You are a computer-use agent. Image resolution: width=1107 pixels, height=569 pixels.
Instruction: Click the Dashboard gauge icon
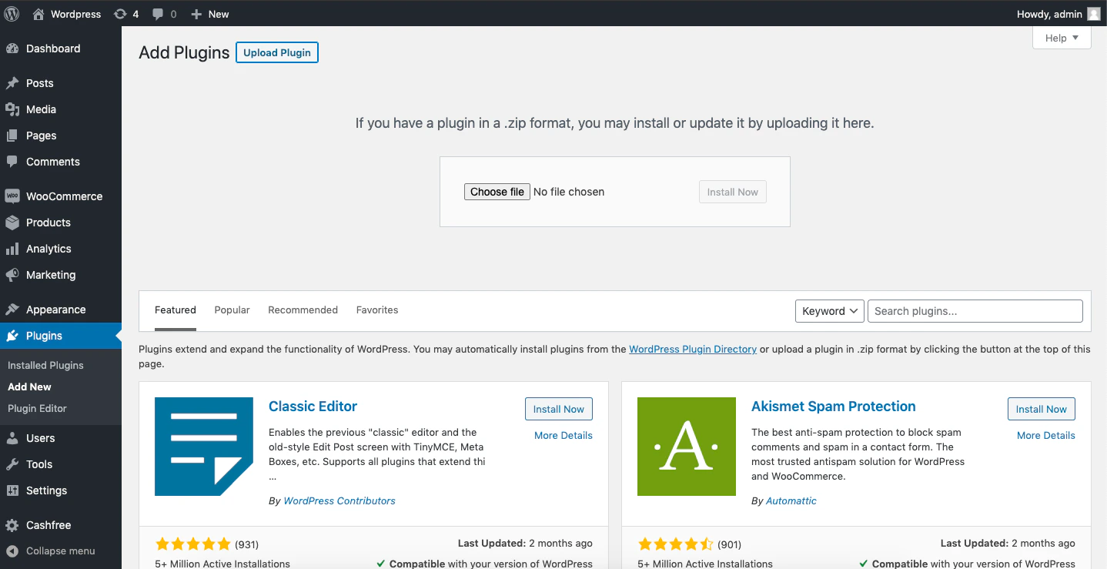pos(12,49)
